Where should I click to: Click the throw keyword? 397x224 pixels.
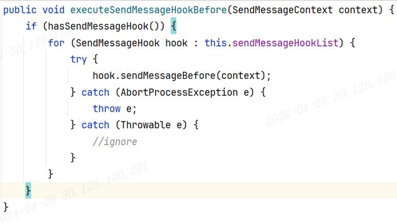[107, 109]
